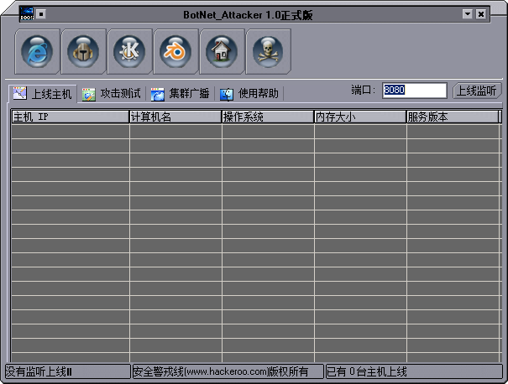Screen dimensions: 508x384
Task: Click the 端口 port input field
Action: pyautogui.click(x=414, y=91)
